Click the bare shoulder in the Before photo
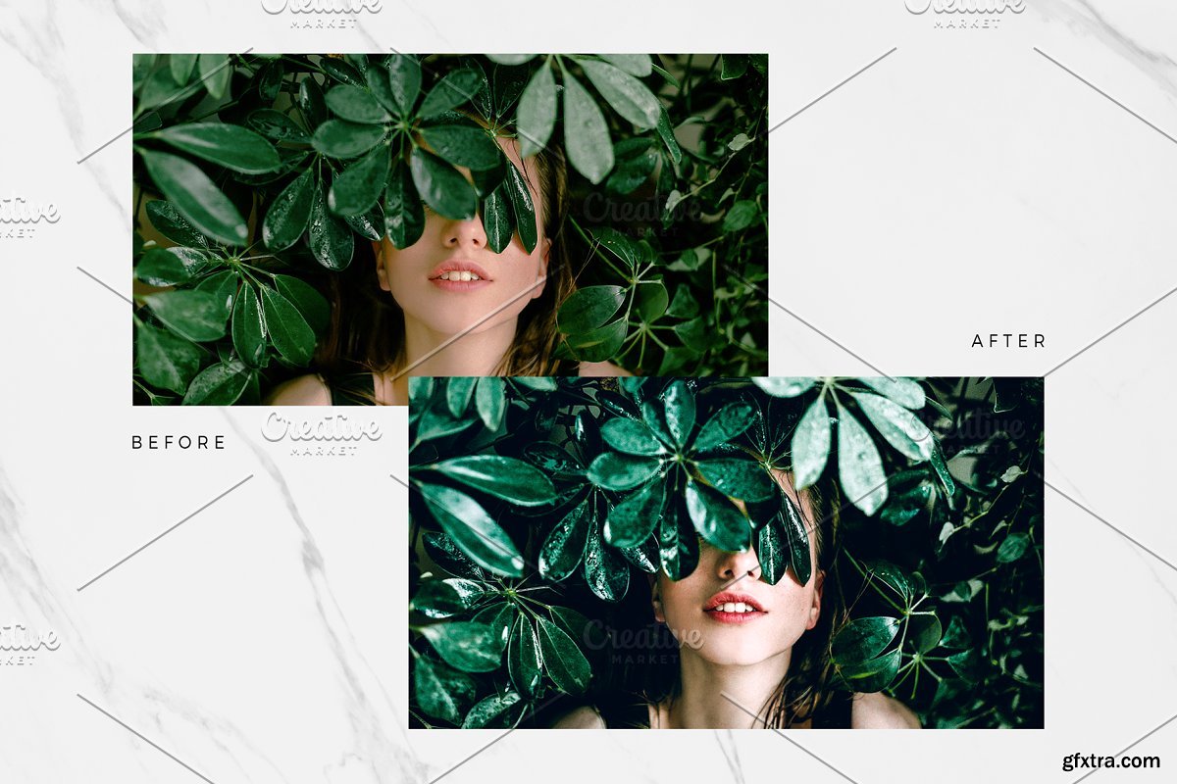 (299, 391)
